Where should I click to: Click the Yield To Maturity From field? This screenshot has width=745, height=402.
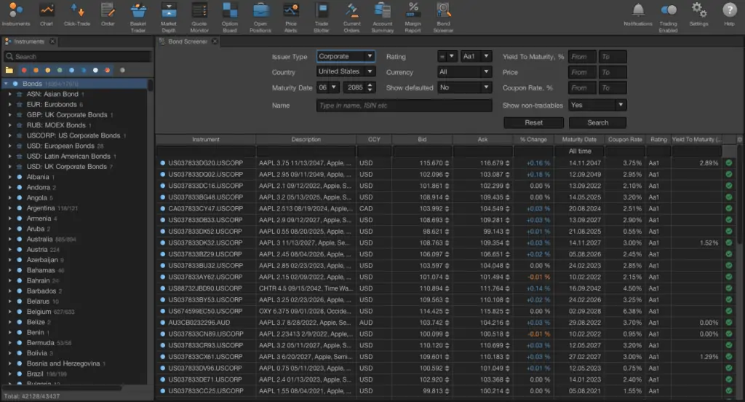pos(582,57)
